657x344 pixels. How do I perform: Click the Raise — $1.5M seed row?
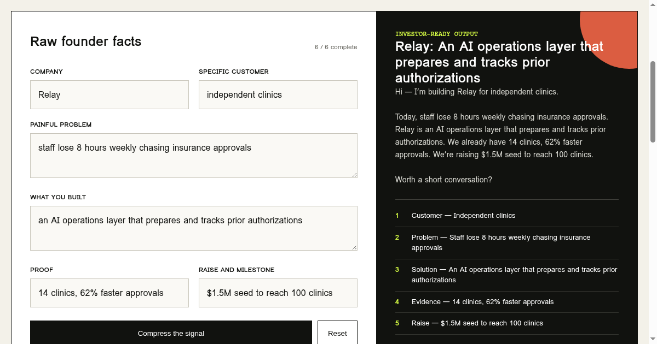507,323
